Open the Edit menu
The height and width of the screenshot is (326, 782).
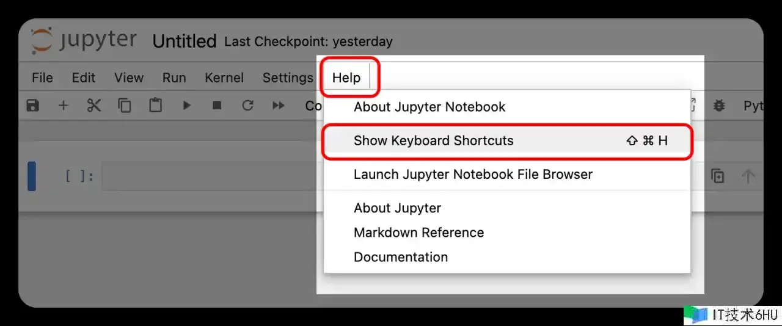(84, 78)
